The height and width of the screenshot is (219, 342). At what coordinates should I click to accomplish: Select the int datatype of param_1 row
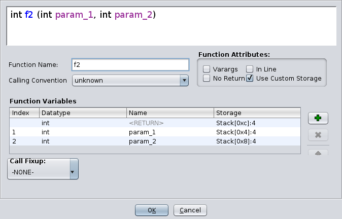point(83,132)
